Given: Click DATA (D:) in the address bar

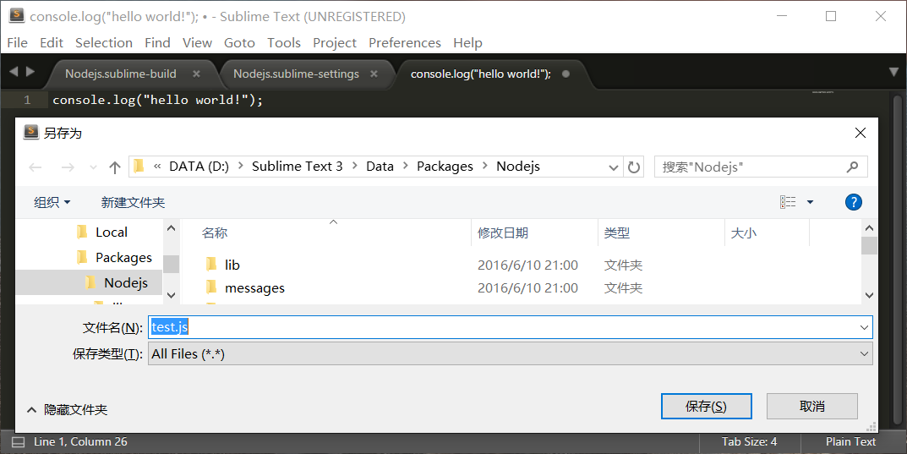Looking at the screenshot, I should (x=199, y=167).
